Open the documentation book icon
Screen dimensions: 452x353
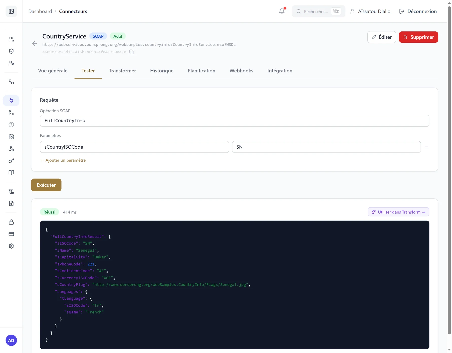(11, 173)
